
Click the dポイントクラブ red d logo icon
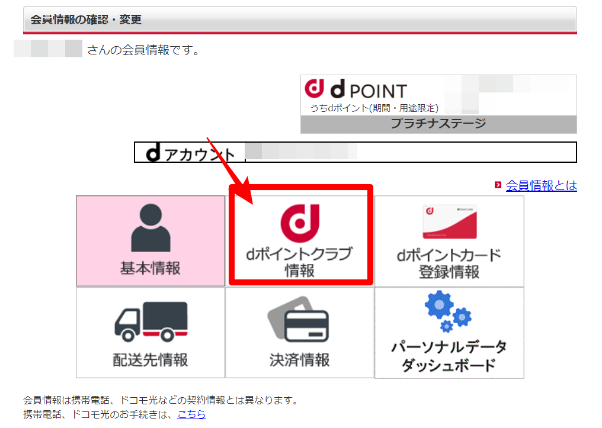300,223
